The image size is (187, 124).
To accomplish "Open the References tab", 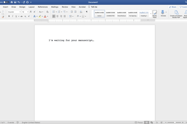I will pos(43,7).
